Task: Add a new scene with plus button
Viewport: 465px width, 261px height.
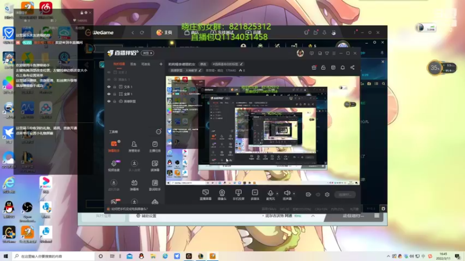Action: click(161, 64)
